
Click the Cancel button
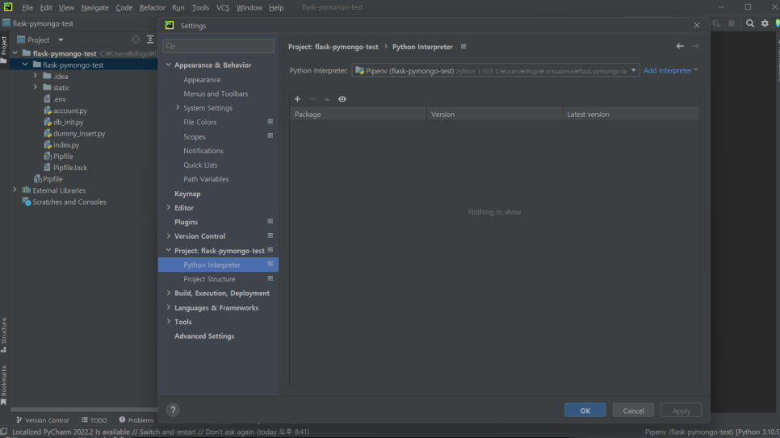633,410
